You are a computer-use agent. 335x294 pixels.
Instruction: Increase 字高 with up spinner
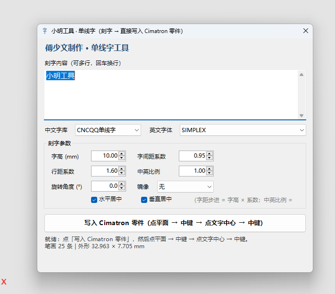tap(122, 154)
